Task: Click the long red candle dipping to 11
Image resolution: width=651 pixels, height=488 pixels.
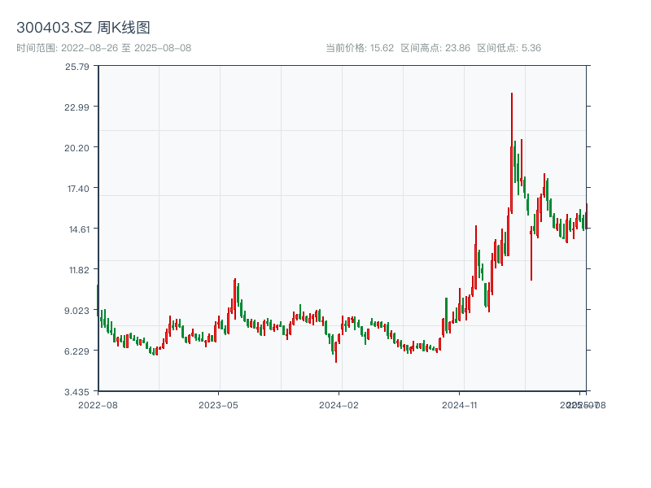Action: 531,253
